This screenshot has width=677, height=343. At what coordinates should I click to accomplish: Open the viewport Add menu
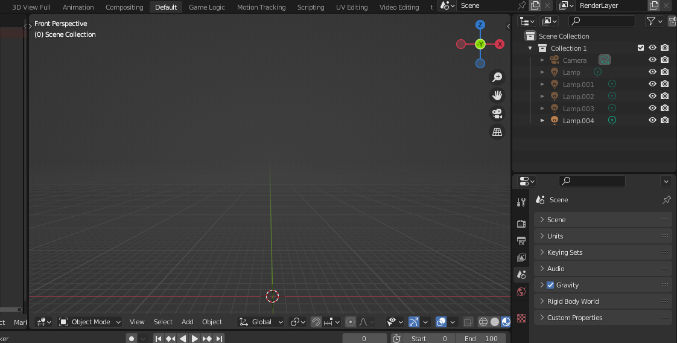click(188, 322)
